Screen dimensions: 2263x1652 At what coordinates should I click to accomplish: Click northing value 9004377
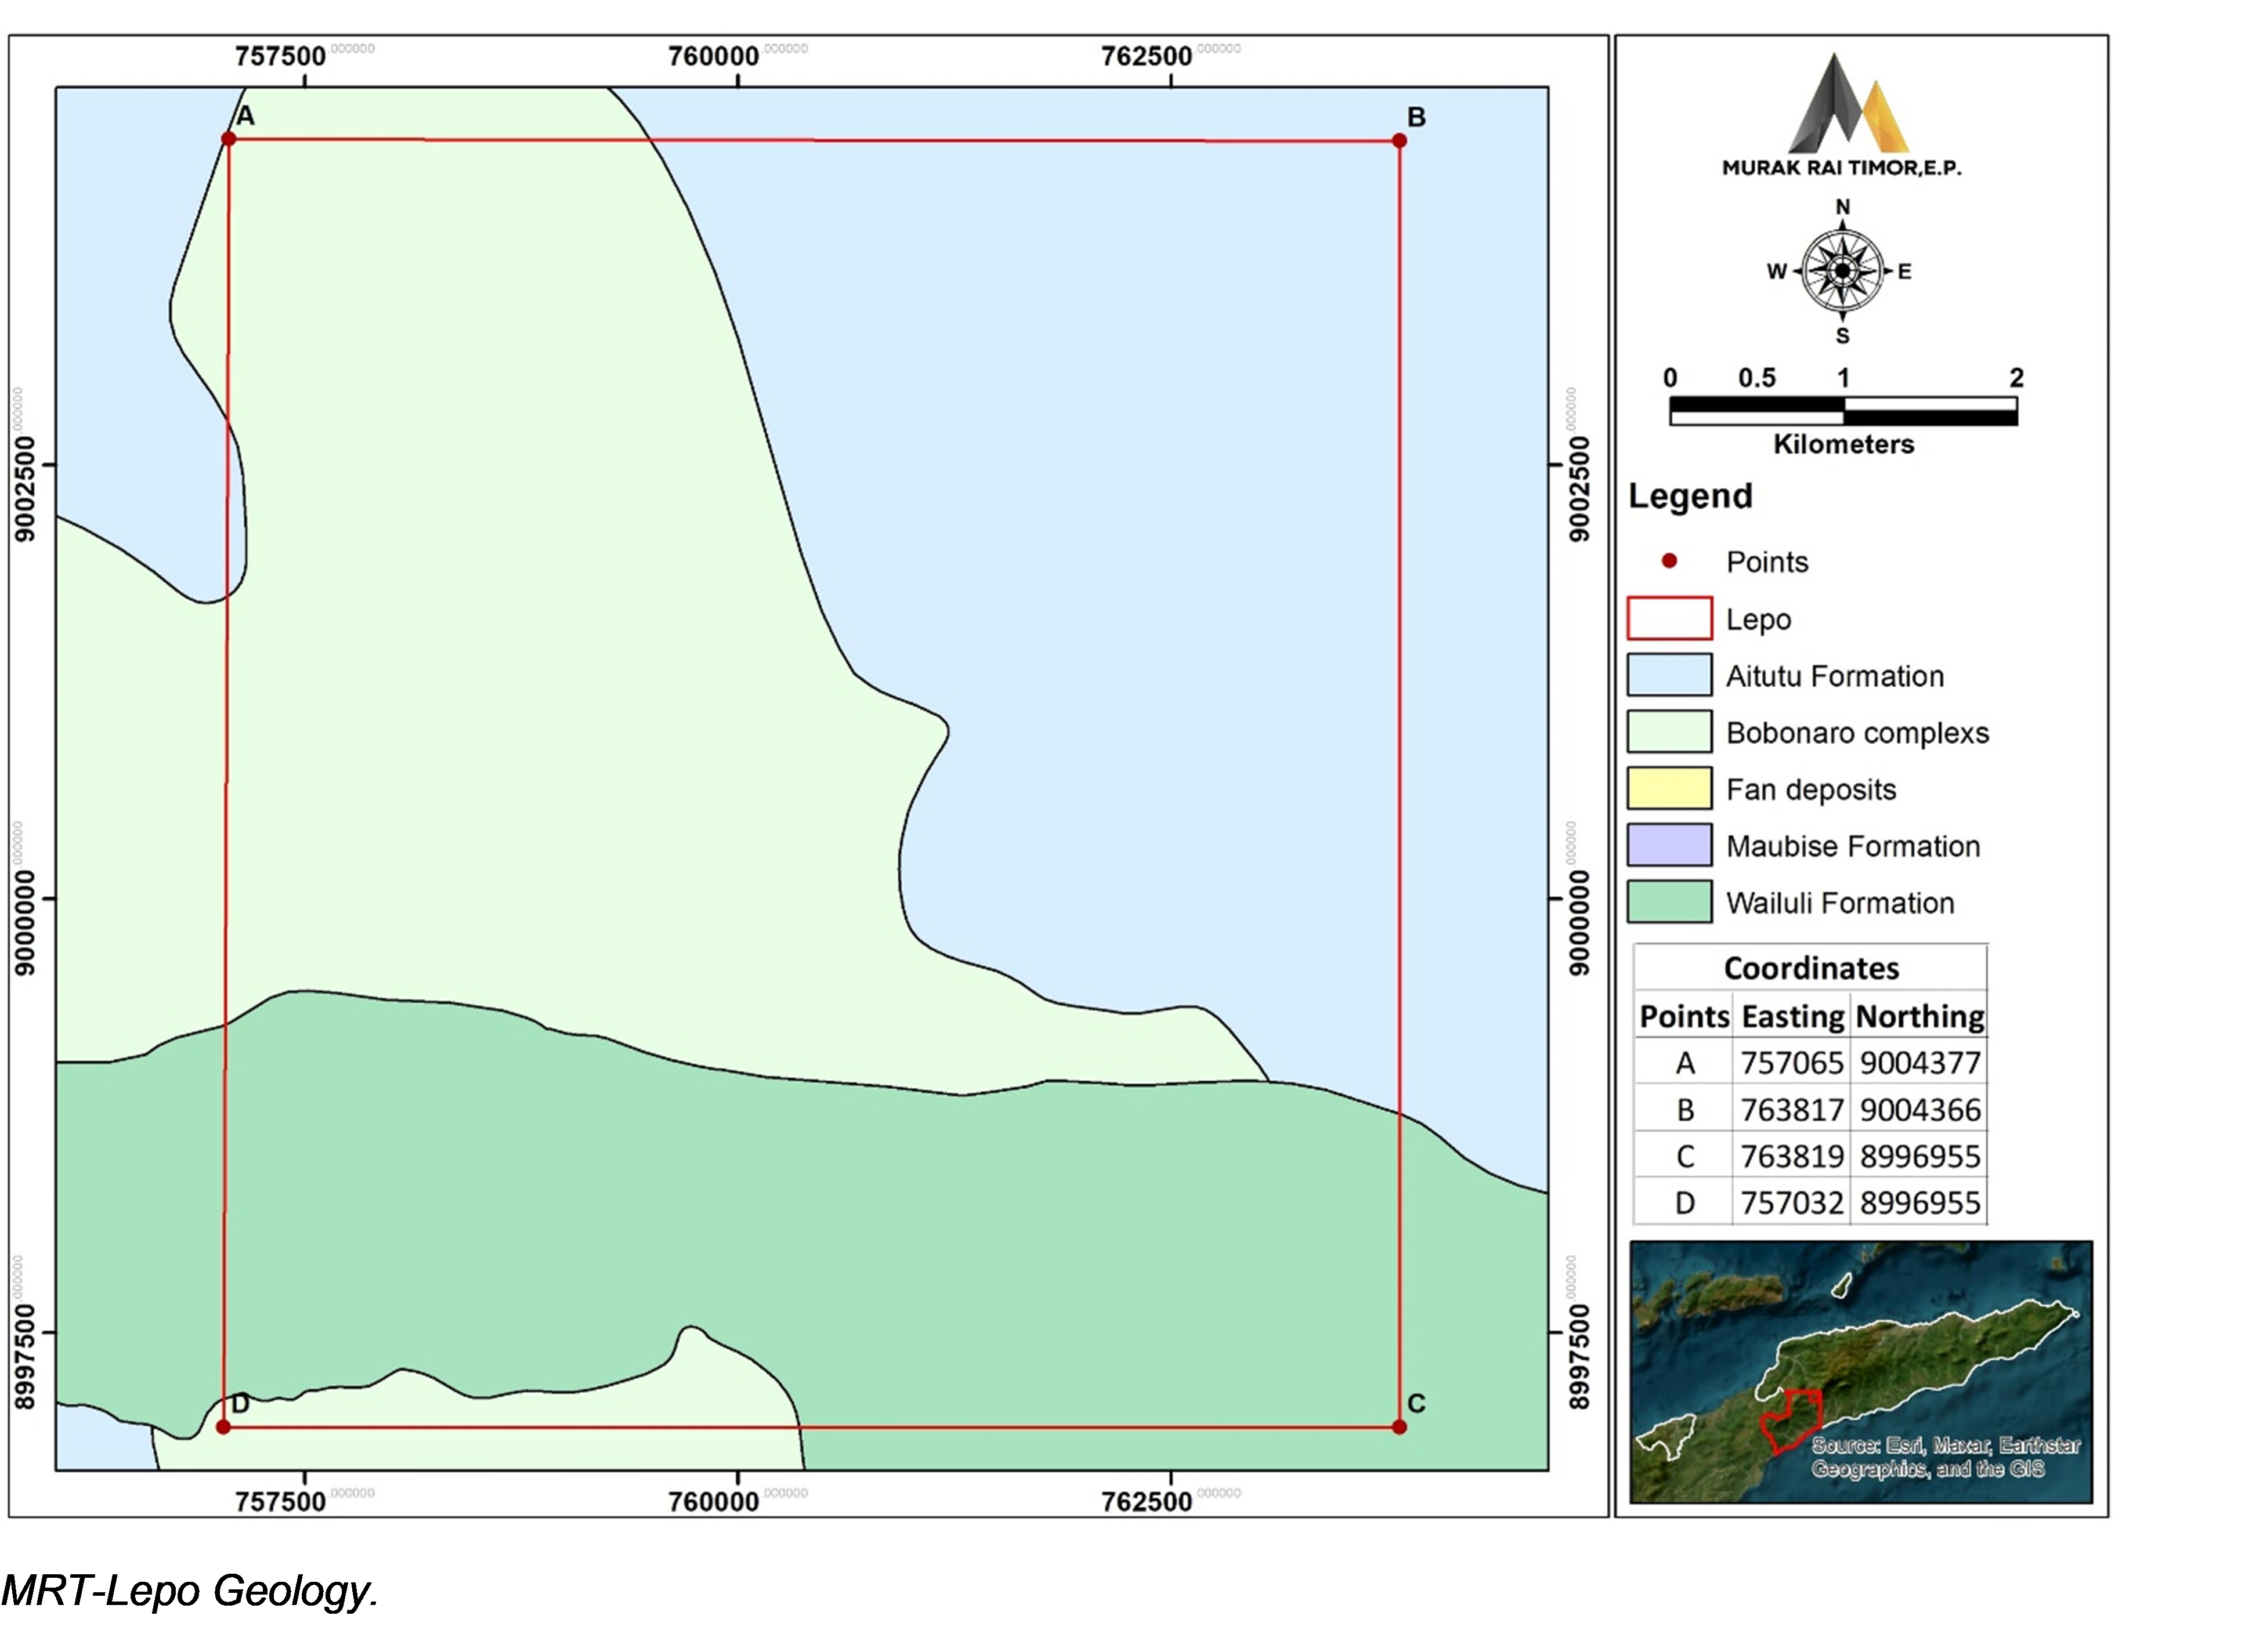click(1920, 1063)
